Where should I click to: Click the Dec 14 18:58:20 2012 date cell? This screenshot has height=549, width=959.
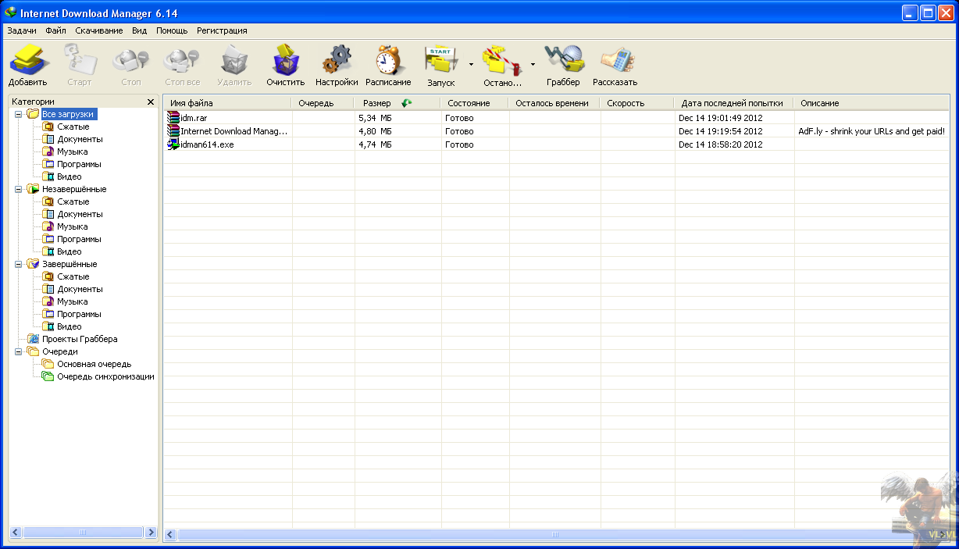click(720, 144)
